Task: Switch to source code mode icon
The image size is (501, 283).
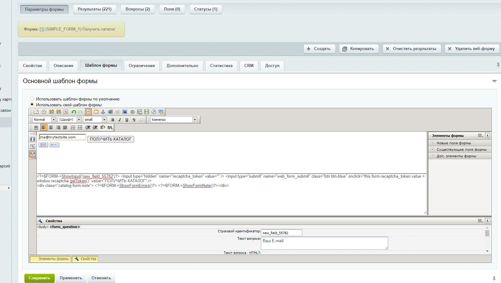Action: tap(32, 146)
